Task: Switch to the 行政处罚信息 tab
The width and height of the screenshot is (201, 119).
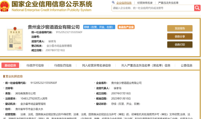Action: (x=63, y=65)
